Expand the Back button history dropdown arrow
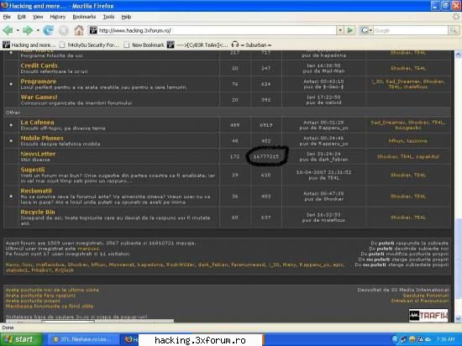 pyautogui.click(x=18, y=30)
